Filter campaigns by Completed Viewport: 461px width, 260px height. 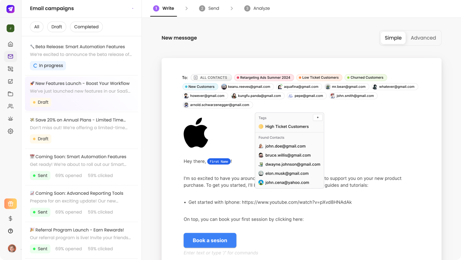86,27
